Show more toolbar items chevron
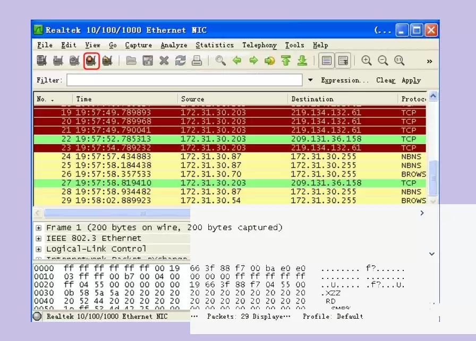This screenshot has width=476, height=341. [429, 61]
